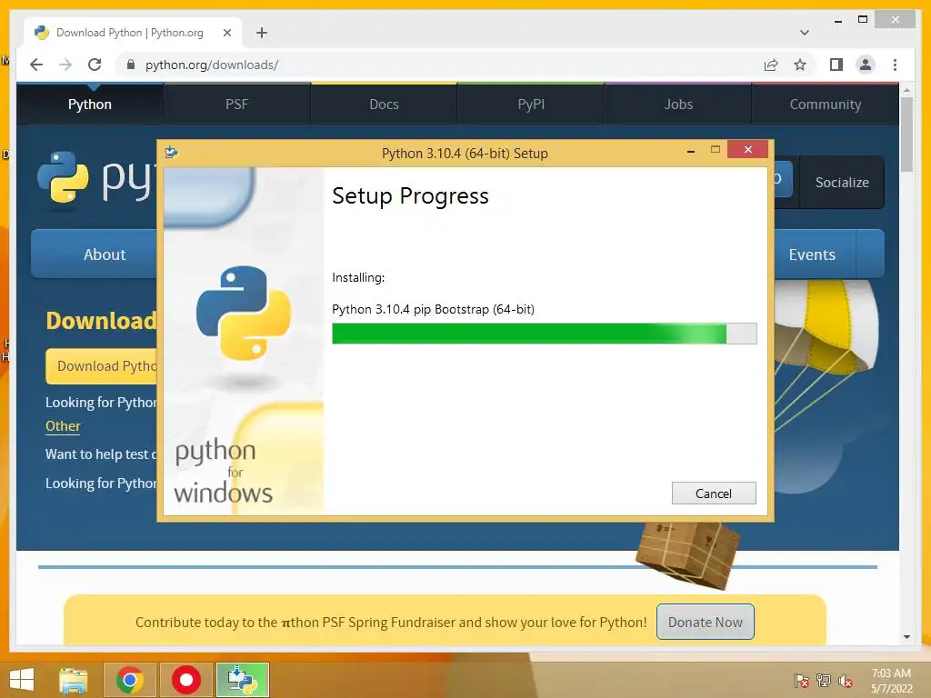Open the clock showing 7:03 AM
Image resolution: width=931 pixels, height=698 pixels.
pos(891,681)
